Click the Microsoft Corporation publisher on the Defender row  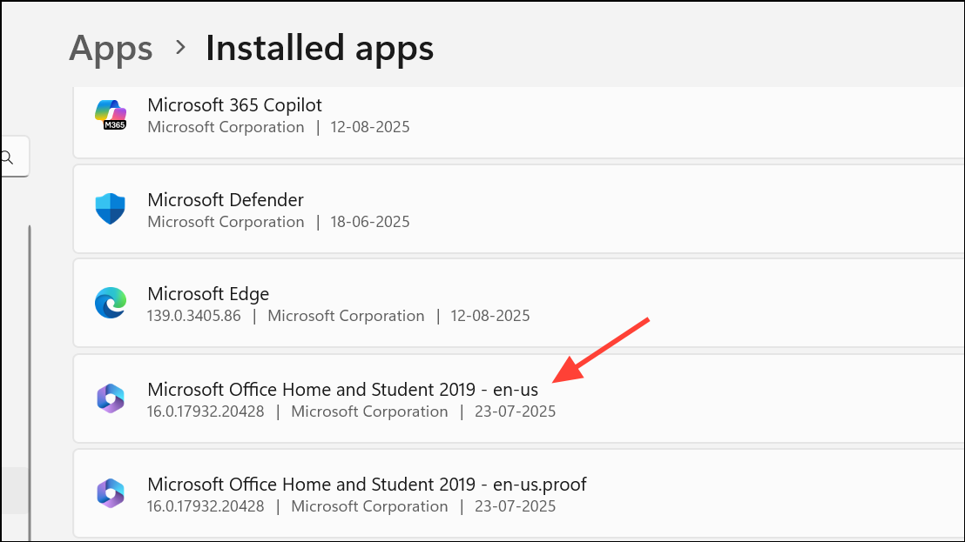pos(226,222)
